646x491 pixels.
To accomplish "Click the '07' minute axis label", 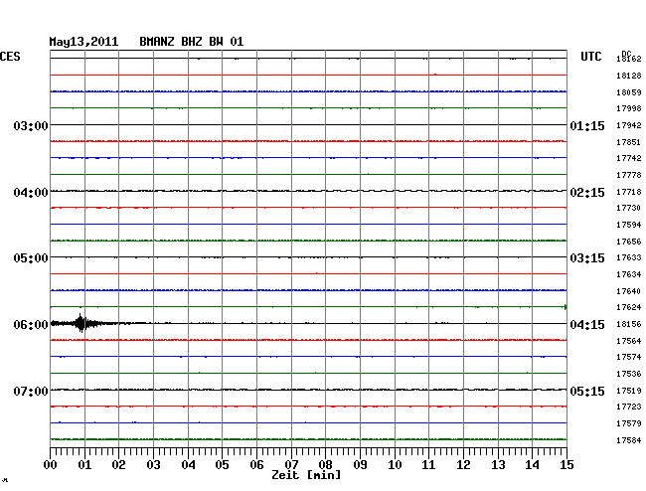I will (x=291, y=465).
